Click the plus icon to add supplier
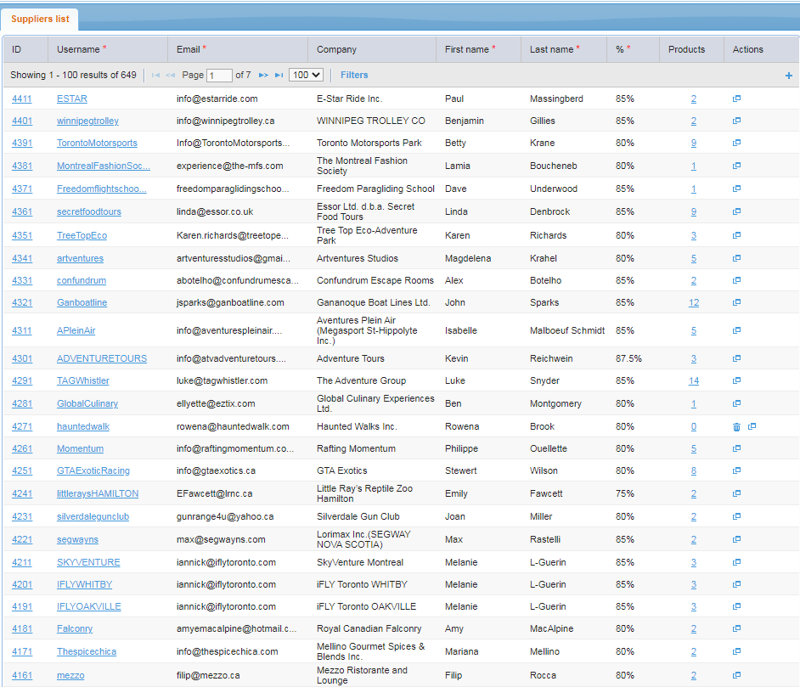 pos(788,76)
